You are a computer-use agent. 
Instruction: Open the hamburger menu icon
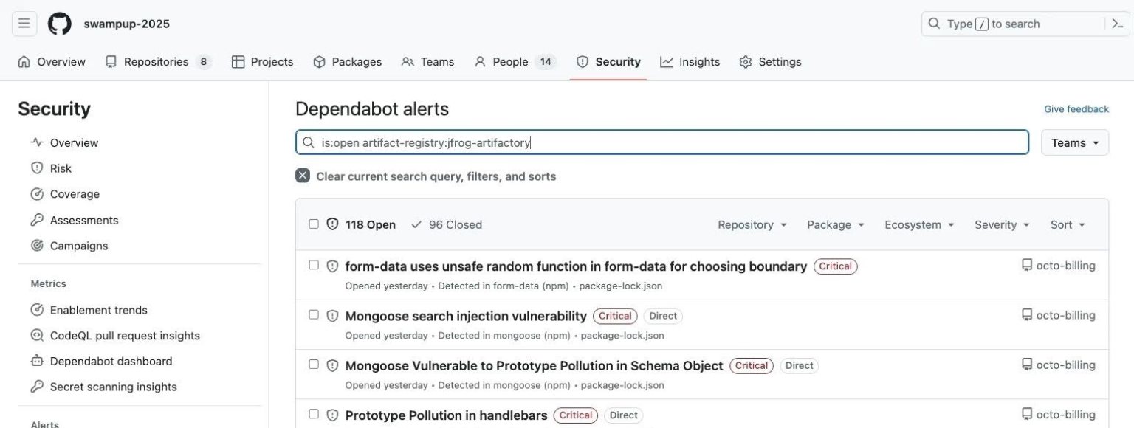24,23
